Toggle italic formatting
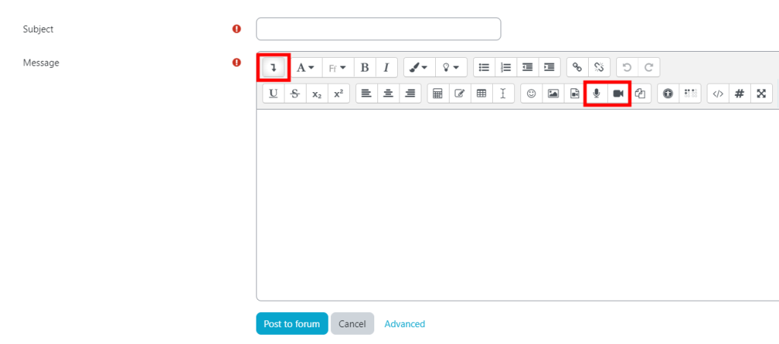 (x=386, y=68)
